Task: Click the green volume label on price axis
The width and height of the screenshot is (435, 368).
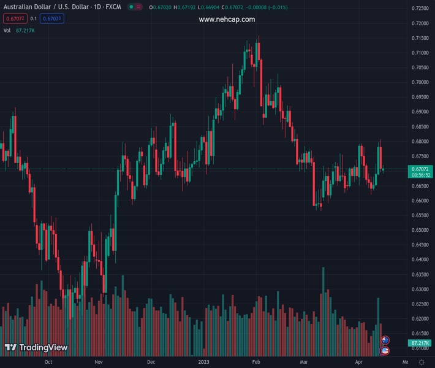Action: [x=420, y=343]
